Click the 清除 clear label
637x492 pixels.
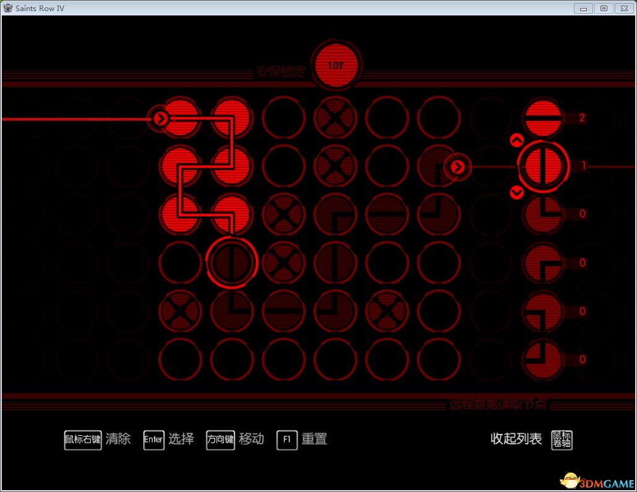coord(118,439)
